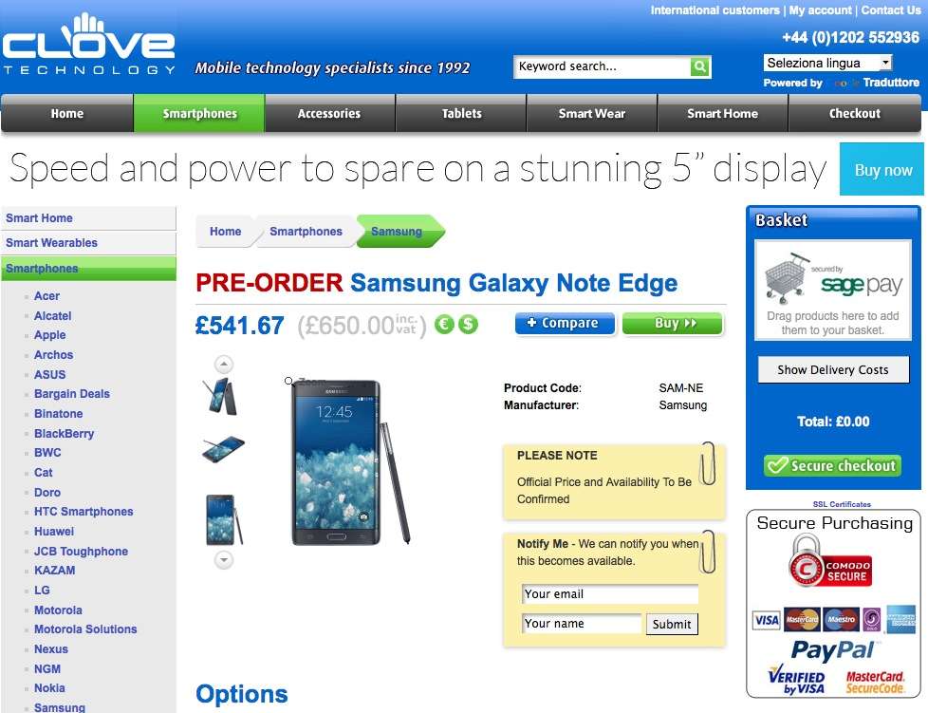Image resolution: width=928 pixels, height=713 pixels.
Task: Click the thumbnail carousel up arrow
Action: (224, 365)
